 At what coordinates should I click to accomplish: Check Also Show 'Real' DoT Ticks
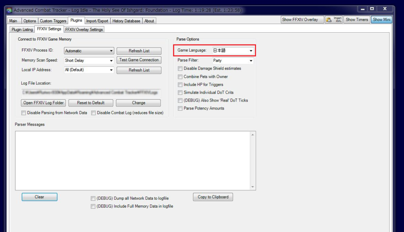180,100
